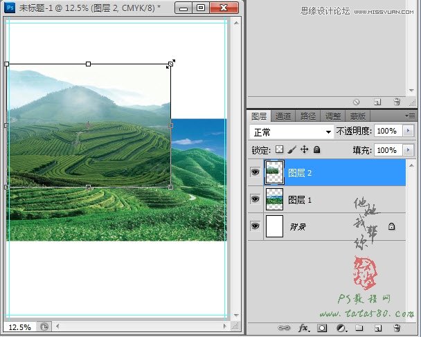This screenshot has width=421, height=337.
Task: Open the blend mode 正常 dropdown
Action: point(292,131)
